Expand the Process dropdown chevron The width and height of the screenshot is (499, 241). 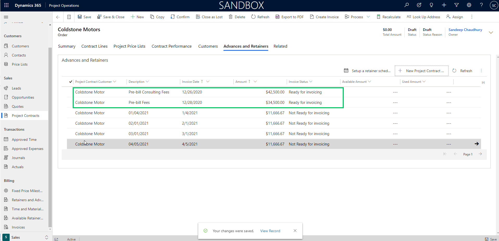pos(368,17)
